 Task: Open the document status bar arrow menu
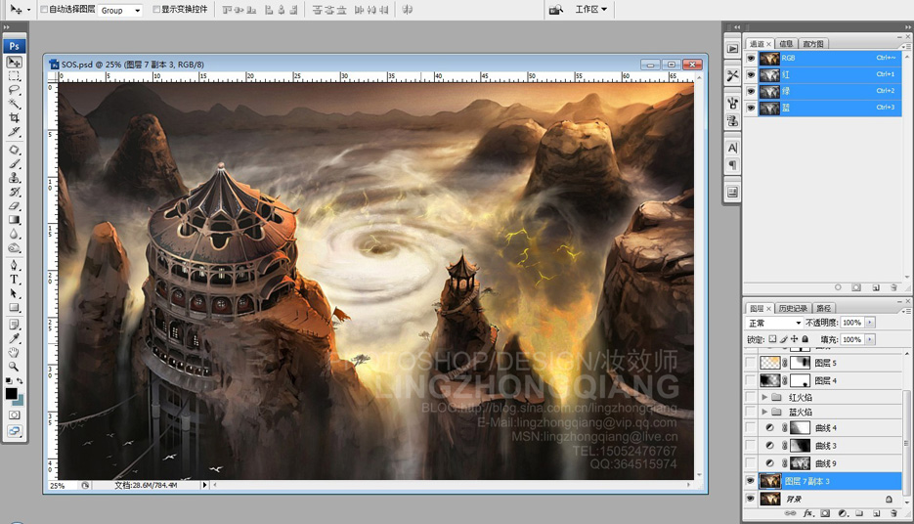tap(204, 485)
